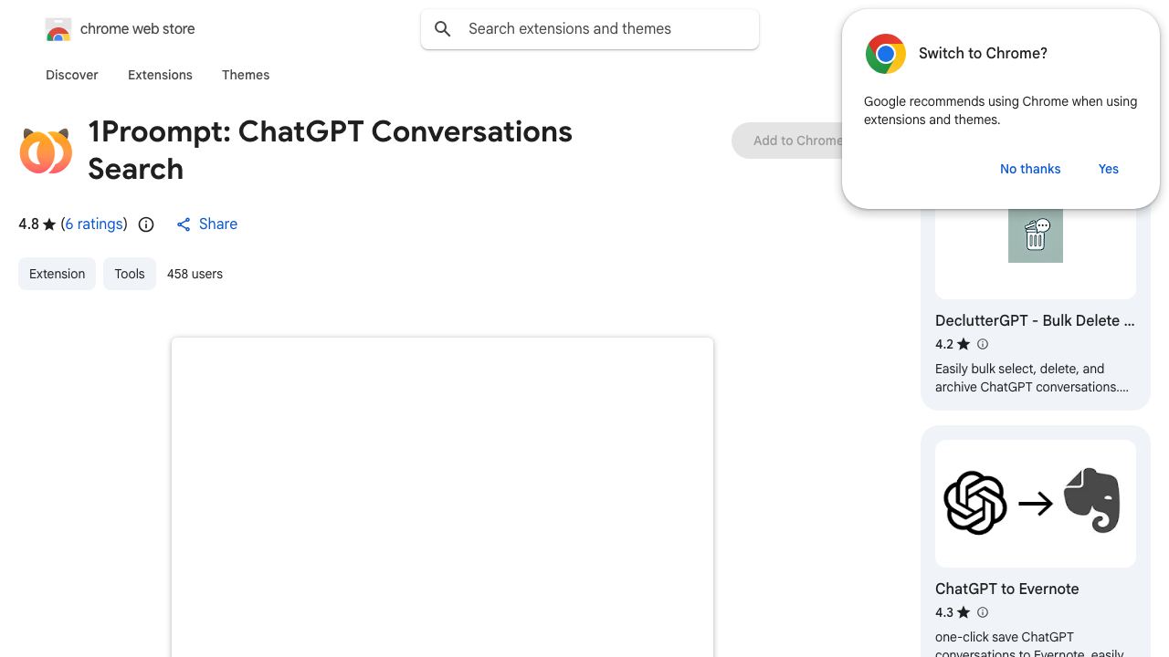The height and width of the screenshot is (657, 1169).
Task: Click the ratings info icon
Action: coord(146,224)
